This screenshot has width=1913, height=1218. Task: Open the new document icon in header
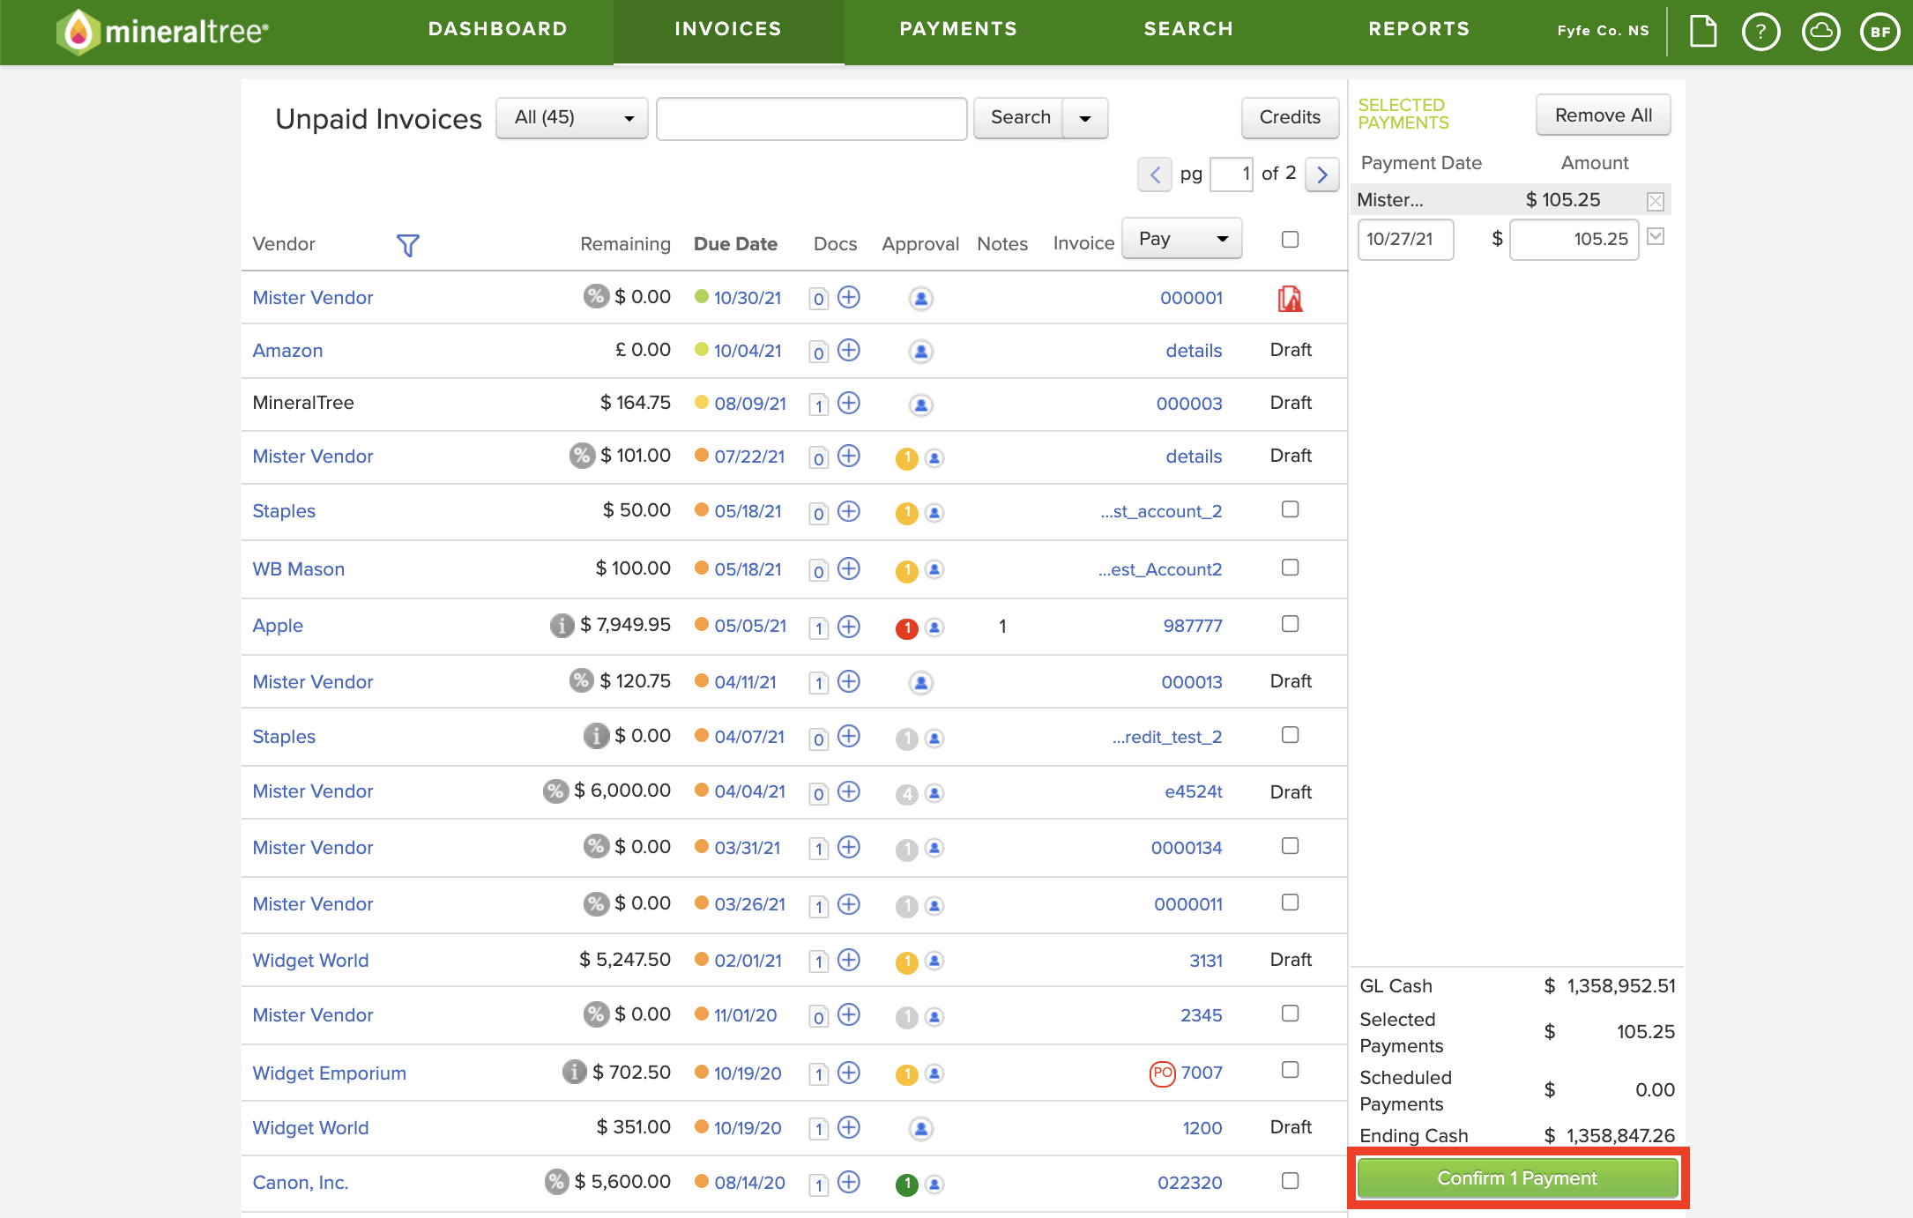point(1703,32)
